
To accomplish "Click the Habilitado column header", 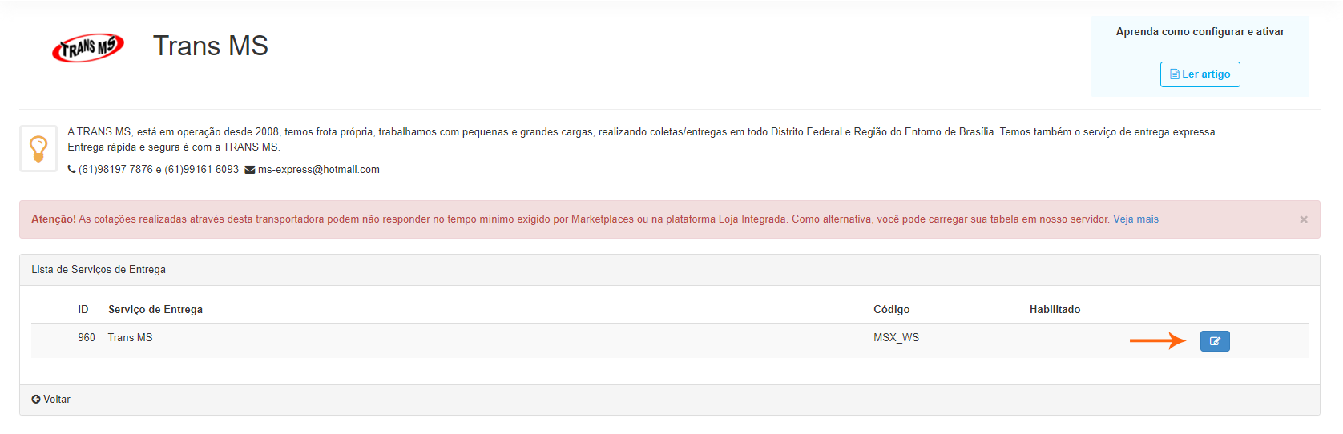I will [1055, 310].
